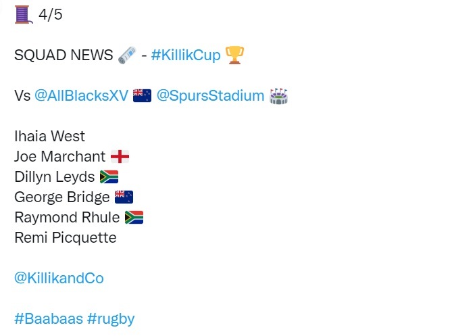The width and height of the screenshot is (454, 336).
Task: Open the #KillikCup hashtag
Action: point(186,55)
